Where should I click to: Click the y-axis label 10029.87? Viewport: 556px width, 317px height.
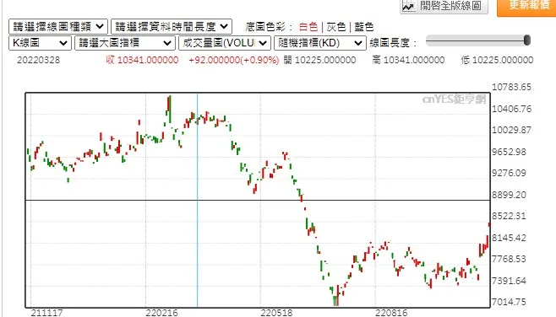click(x=512, y=130)
